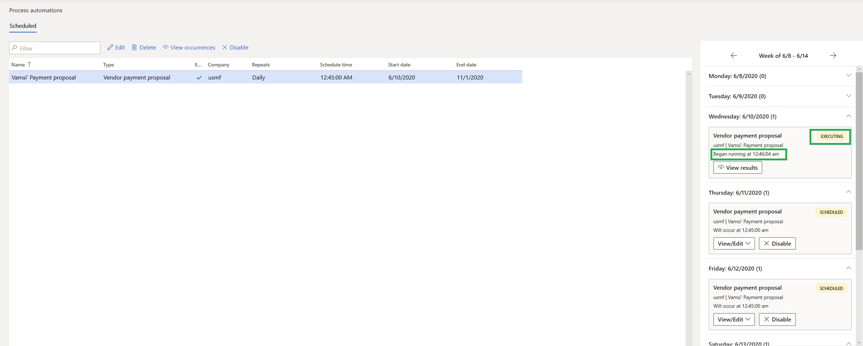Click Disable in the top toolbar

point(235,48)
